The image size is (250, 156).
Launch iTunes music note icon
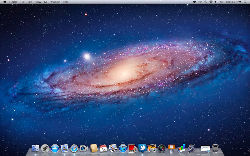pos(123,149)
